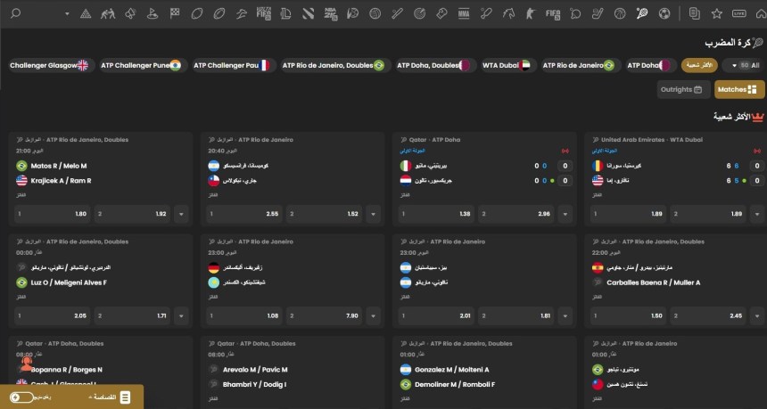Select the League of Legends icon
Screen dimensions: 767x409
point(285,13)
